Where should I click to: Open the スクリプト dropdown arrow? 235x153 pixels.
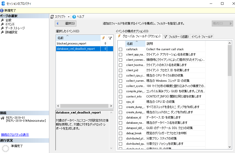[x=69, y=17]
